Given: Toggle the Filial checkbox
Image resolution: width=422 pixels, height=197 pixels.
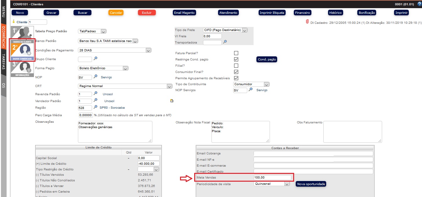Looking at the screenshot, I should coord(236,65).
